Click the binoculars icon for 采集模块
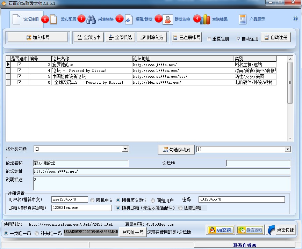Screen dimensions: 302x249 coord(91,20)
